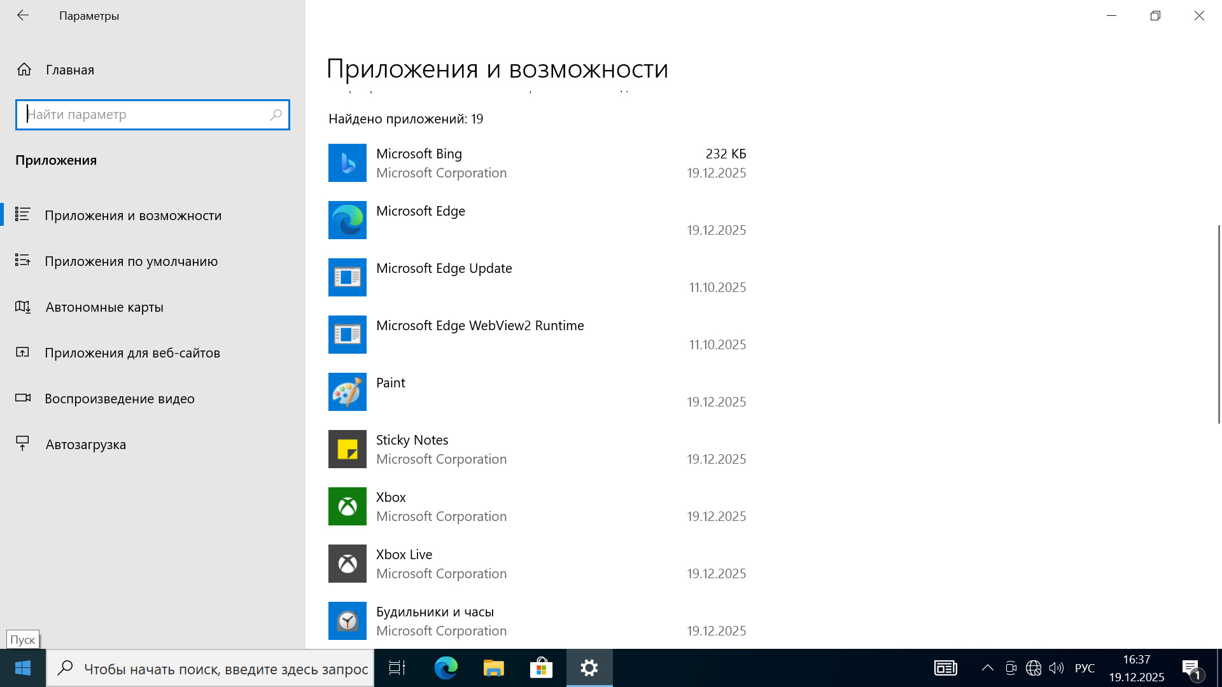Screen dimensions: 1222x687
Task: Open Microsoft Store from the taskbar
Action: point(541,668)
